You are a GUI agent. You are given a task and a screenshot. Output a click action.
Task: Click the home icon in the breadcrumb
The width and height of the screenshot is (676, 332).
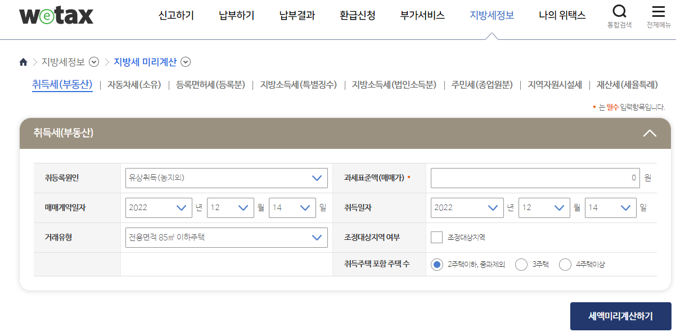[x=23, y=62]
